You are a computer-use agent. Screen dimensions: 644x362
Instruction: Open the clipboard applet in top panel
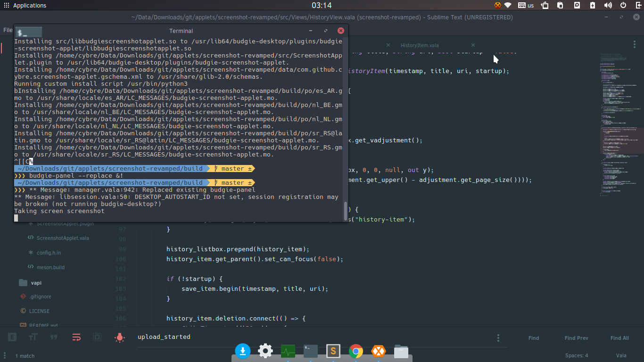pos(560,5)
